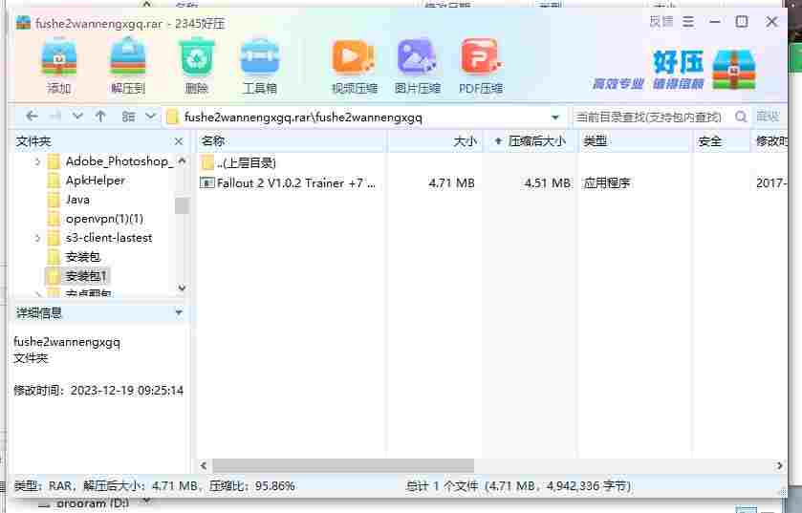Click the address bar path field
The width and height of the screenshot is (802, 513).
(x=364, y=118)
